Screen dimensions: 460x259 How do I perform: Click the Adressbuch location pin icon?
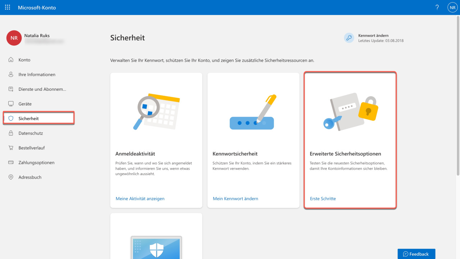pos(11,177)
